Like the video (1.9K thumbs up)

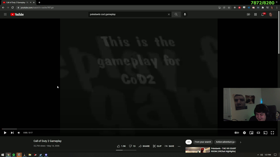point(122,146)
